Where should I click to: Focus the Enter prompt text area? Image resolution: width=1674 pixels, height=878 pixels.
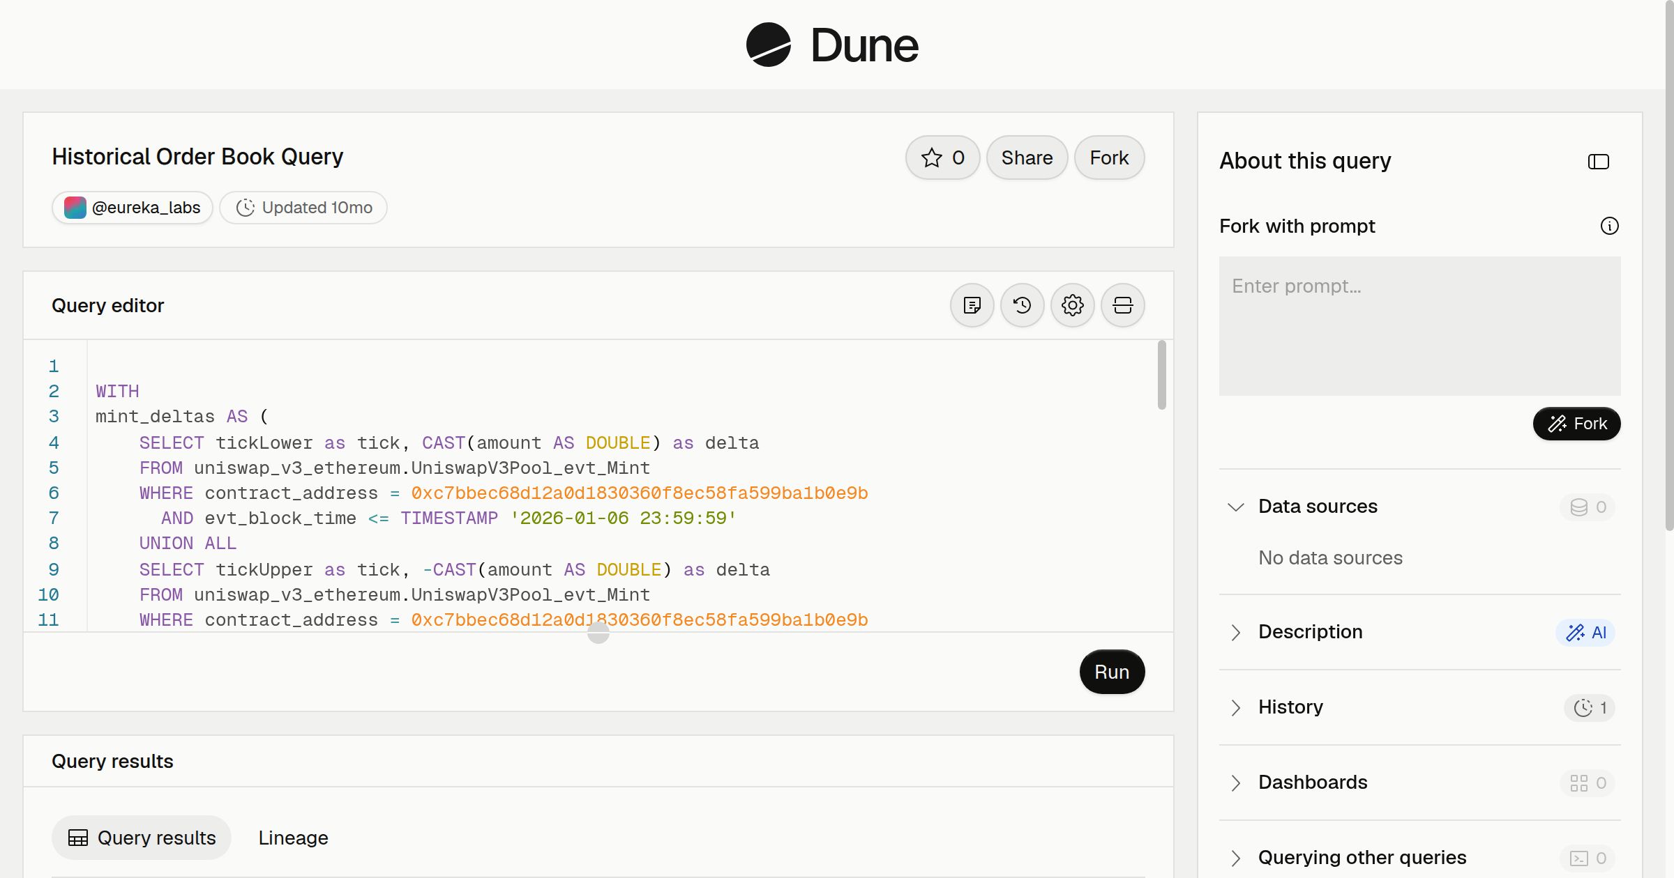pyautogui.click(x=1419, y=326)
